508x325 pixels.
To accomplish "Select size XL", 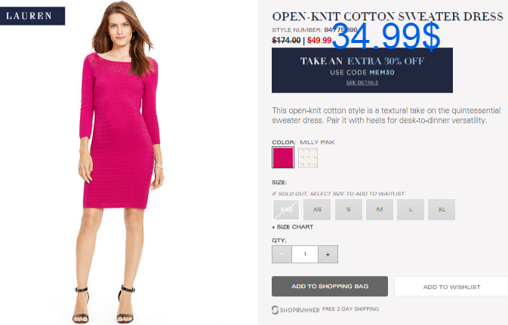I will [442, 210].
